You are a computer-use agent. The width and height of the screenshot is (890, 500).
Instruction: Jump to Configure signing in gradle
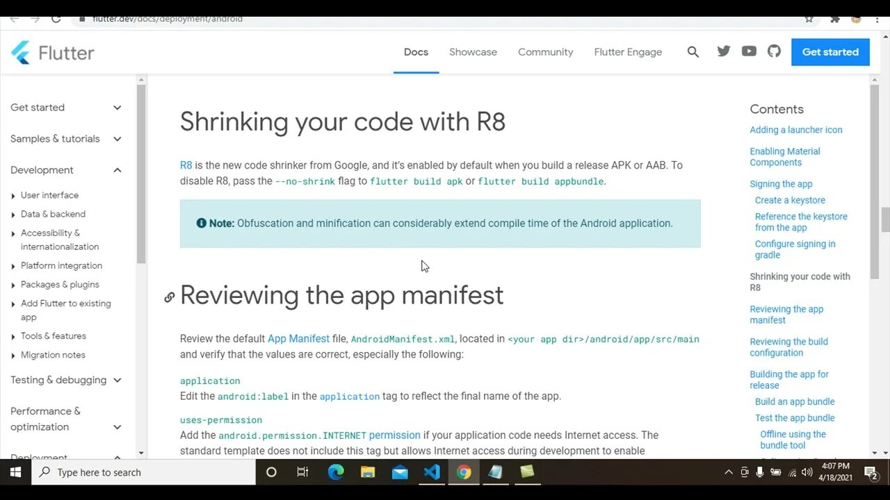pos(795,249)
